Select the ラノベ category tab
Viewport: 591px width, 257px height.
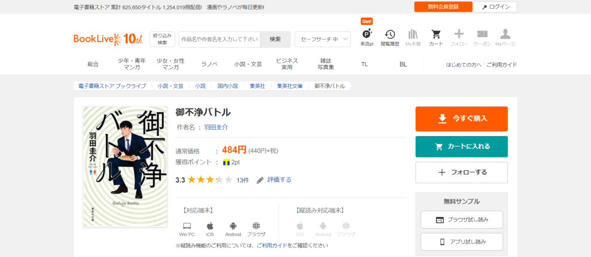209,64
